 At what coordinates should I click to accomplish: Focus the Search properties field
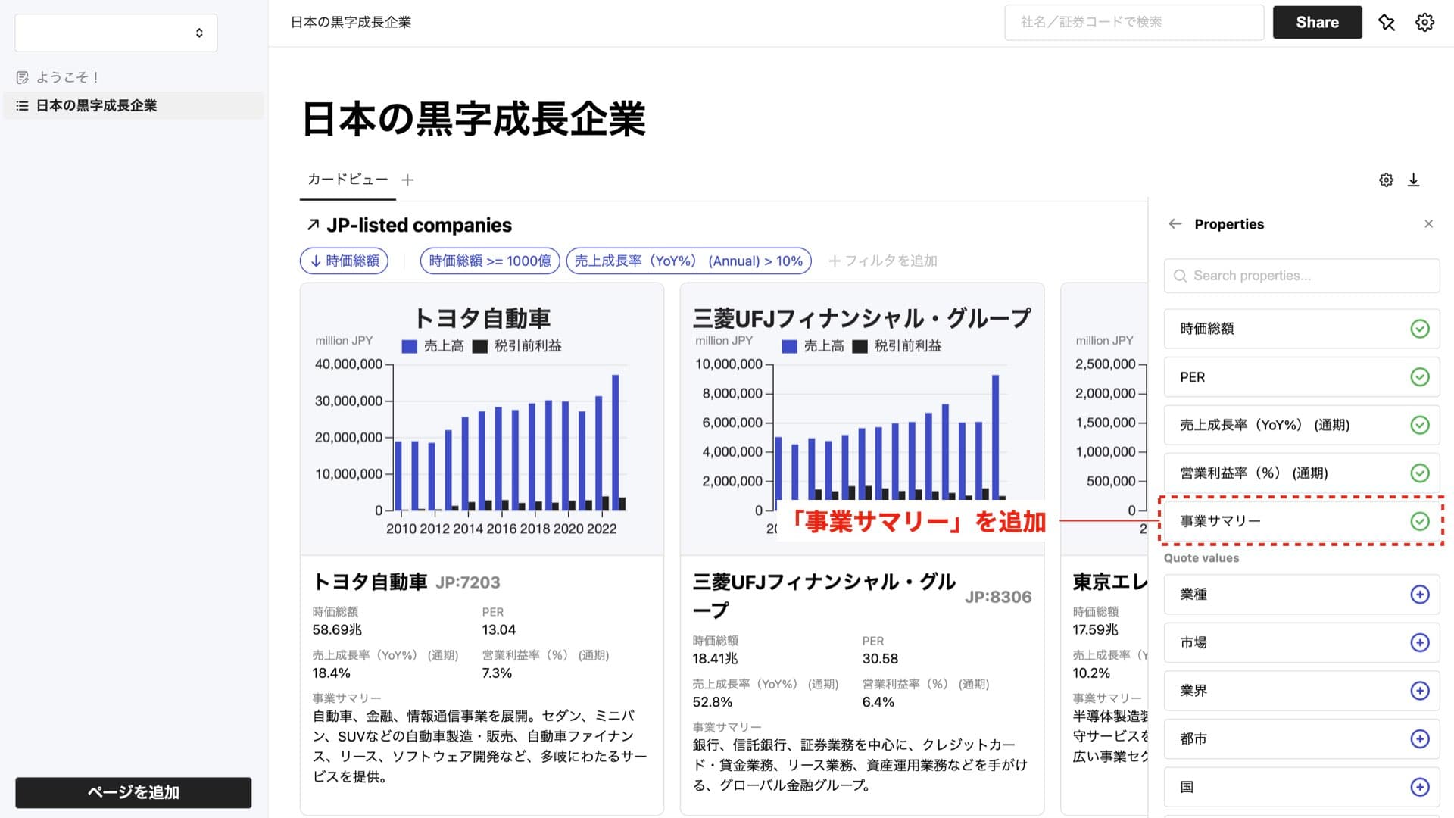pyautogui.click(x=1302, y=276)
